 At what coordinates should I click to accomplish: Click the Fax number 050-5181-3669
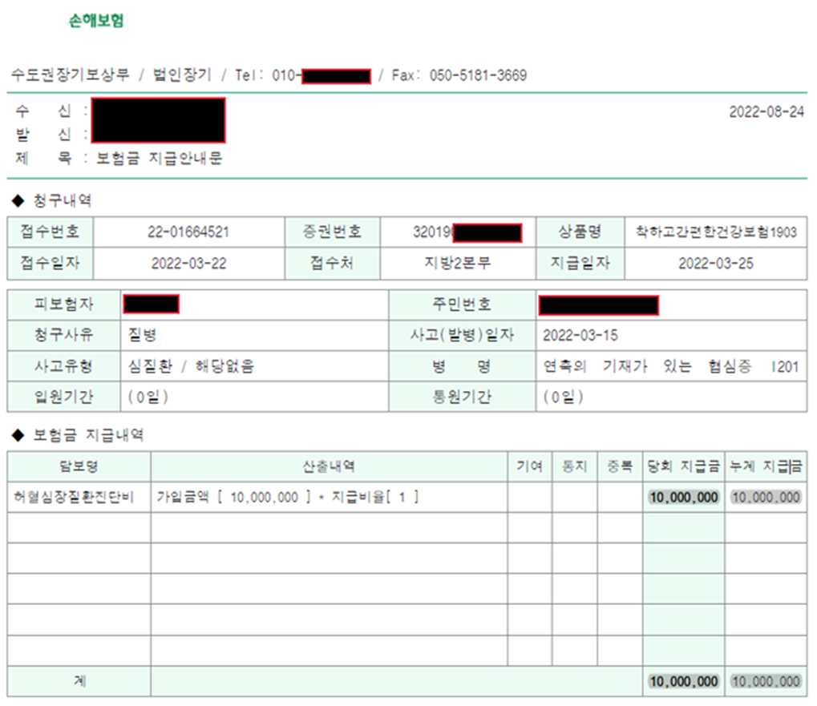(x=478, y=75)
